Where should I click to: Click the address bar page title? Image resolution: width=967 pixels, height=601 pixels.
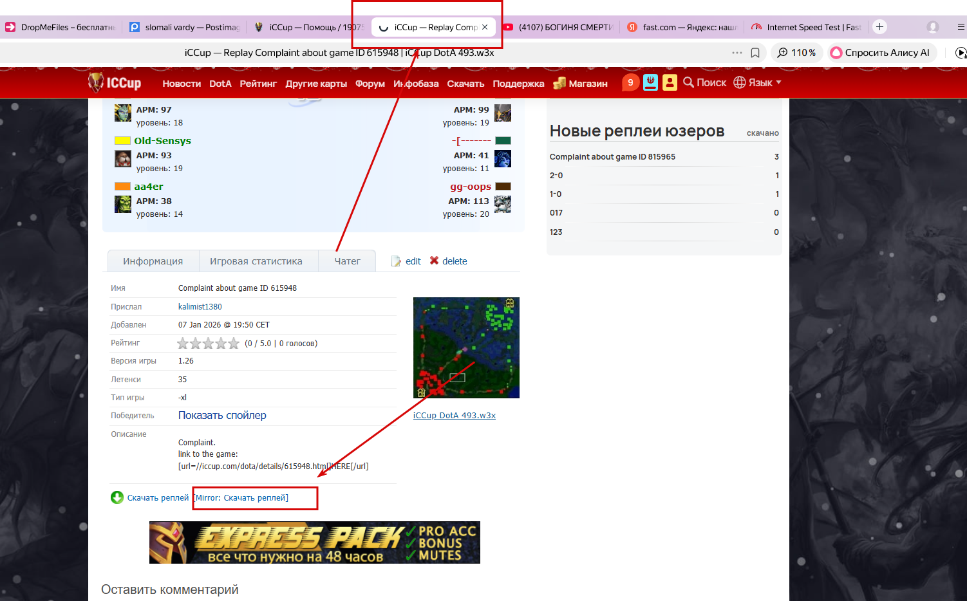[x=339, y=53]
